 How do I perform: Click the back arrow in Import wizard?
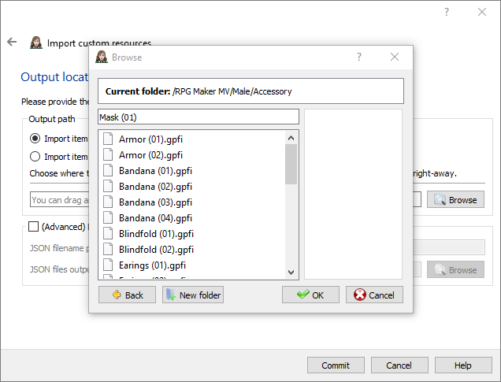point(12,42)
